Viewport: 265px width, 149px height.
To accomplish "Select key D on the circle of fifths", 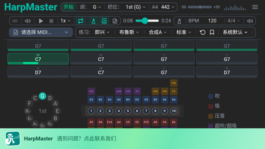I will (50, 98).
